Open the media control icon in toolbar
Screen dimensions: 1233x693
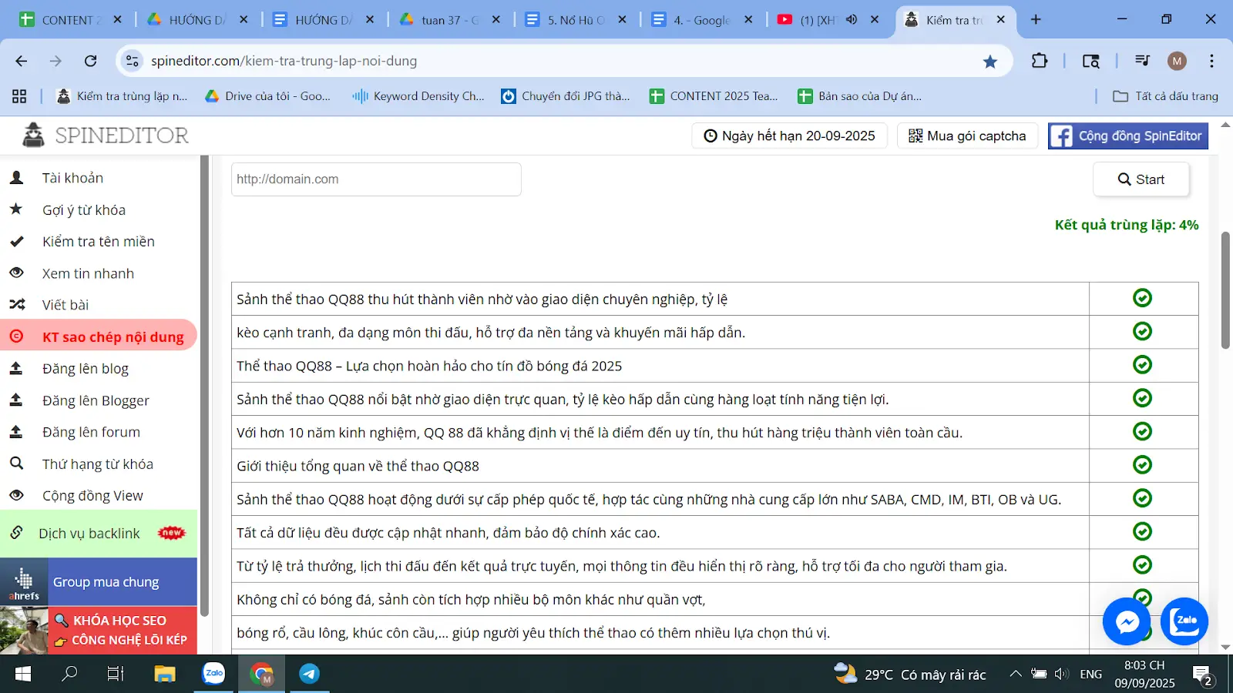pyautogui.click(x=1143, y=61)
